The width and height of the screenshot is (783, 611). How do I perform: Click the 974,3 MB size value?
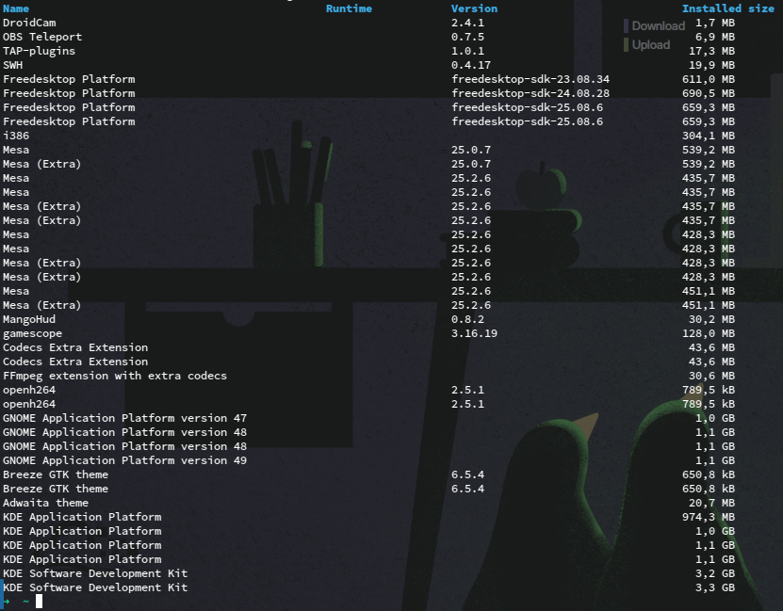(x=709, y=517)
